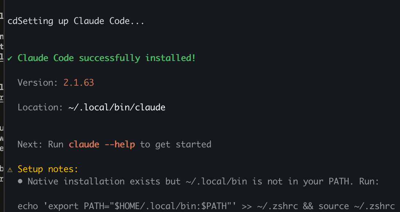Click the Claude Code successfully installed message

(x=106, y=58)
